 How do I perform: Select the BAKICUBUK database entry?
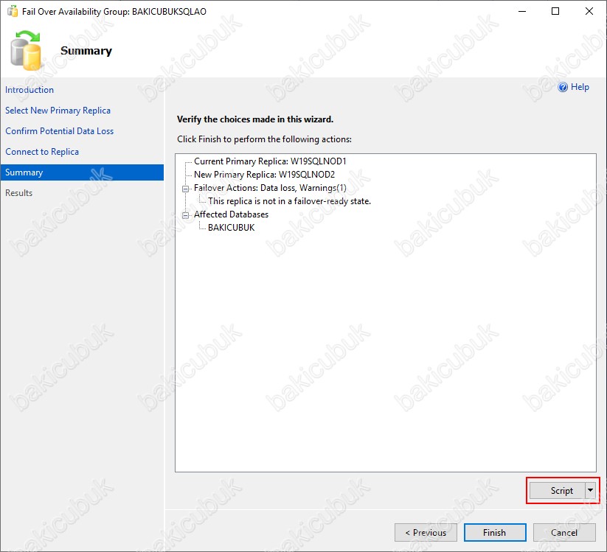tap(232, 228)
